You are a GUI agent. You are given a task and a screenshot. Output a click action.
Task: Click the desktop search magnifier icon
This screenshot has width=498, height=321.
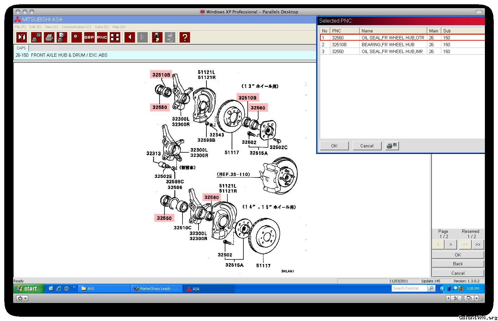(431, 288)
